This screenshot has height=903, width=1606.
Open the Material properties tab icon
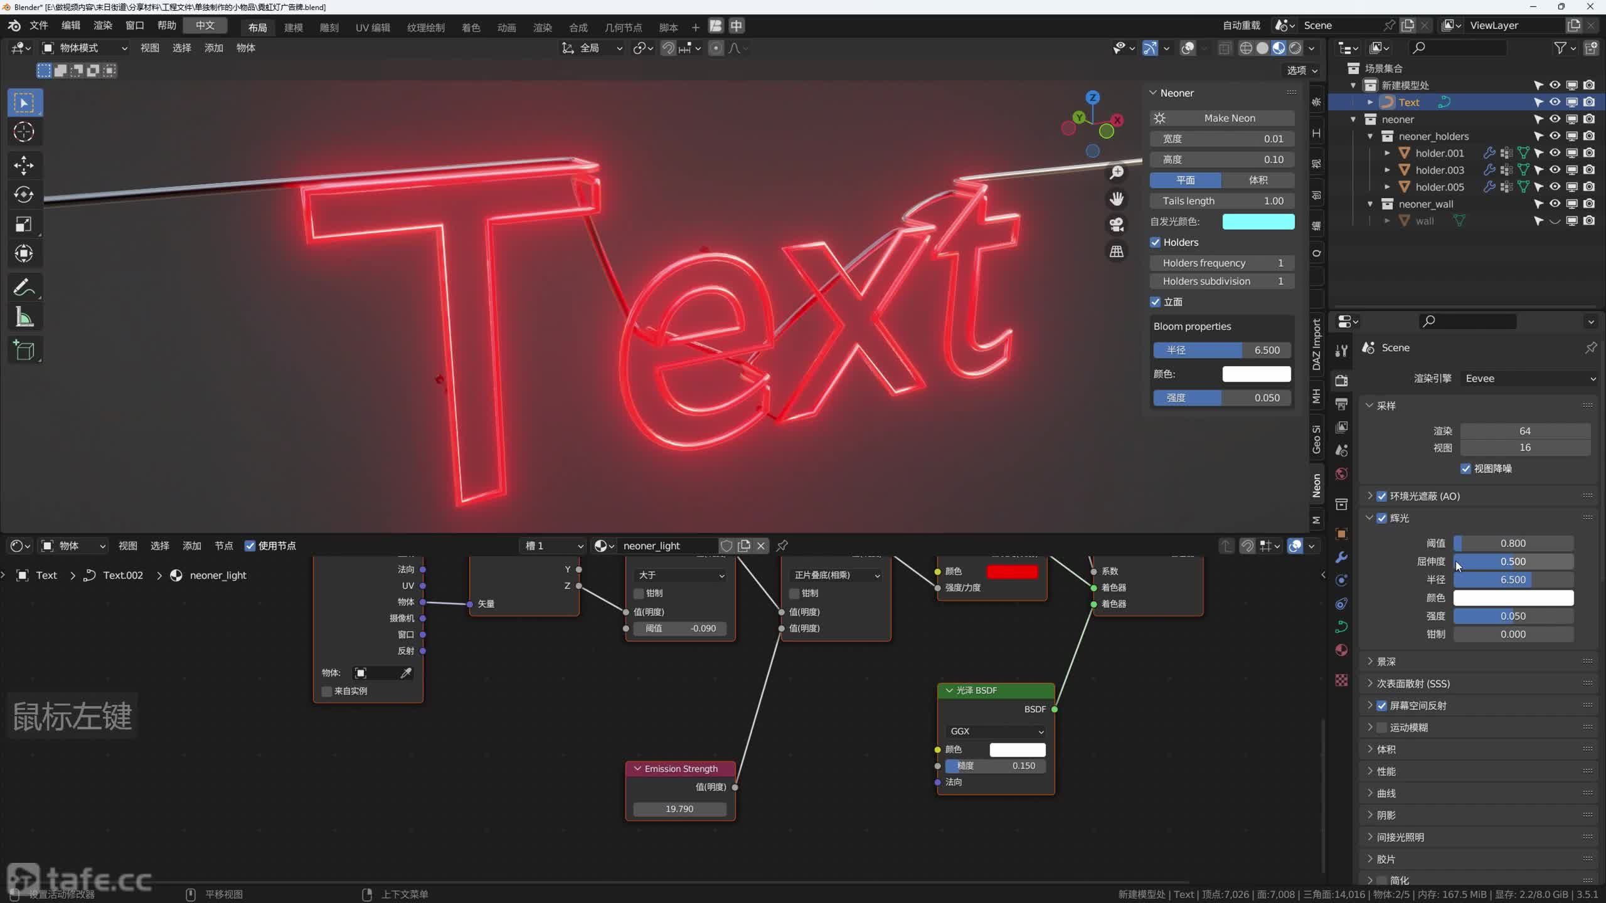tap(1341, 650)
